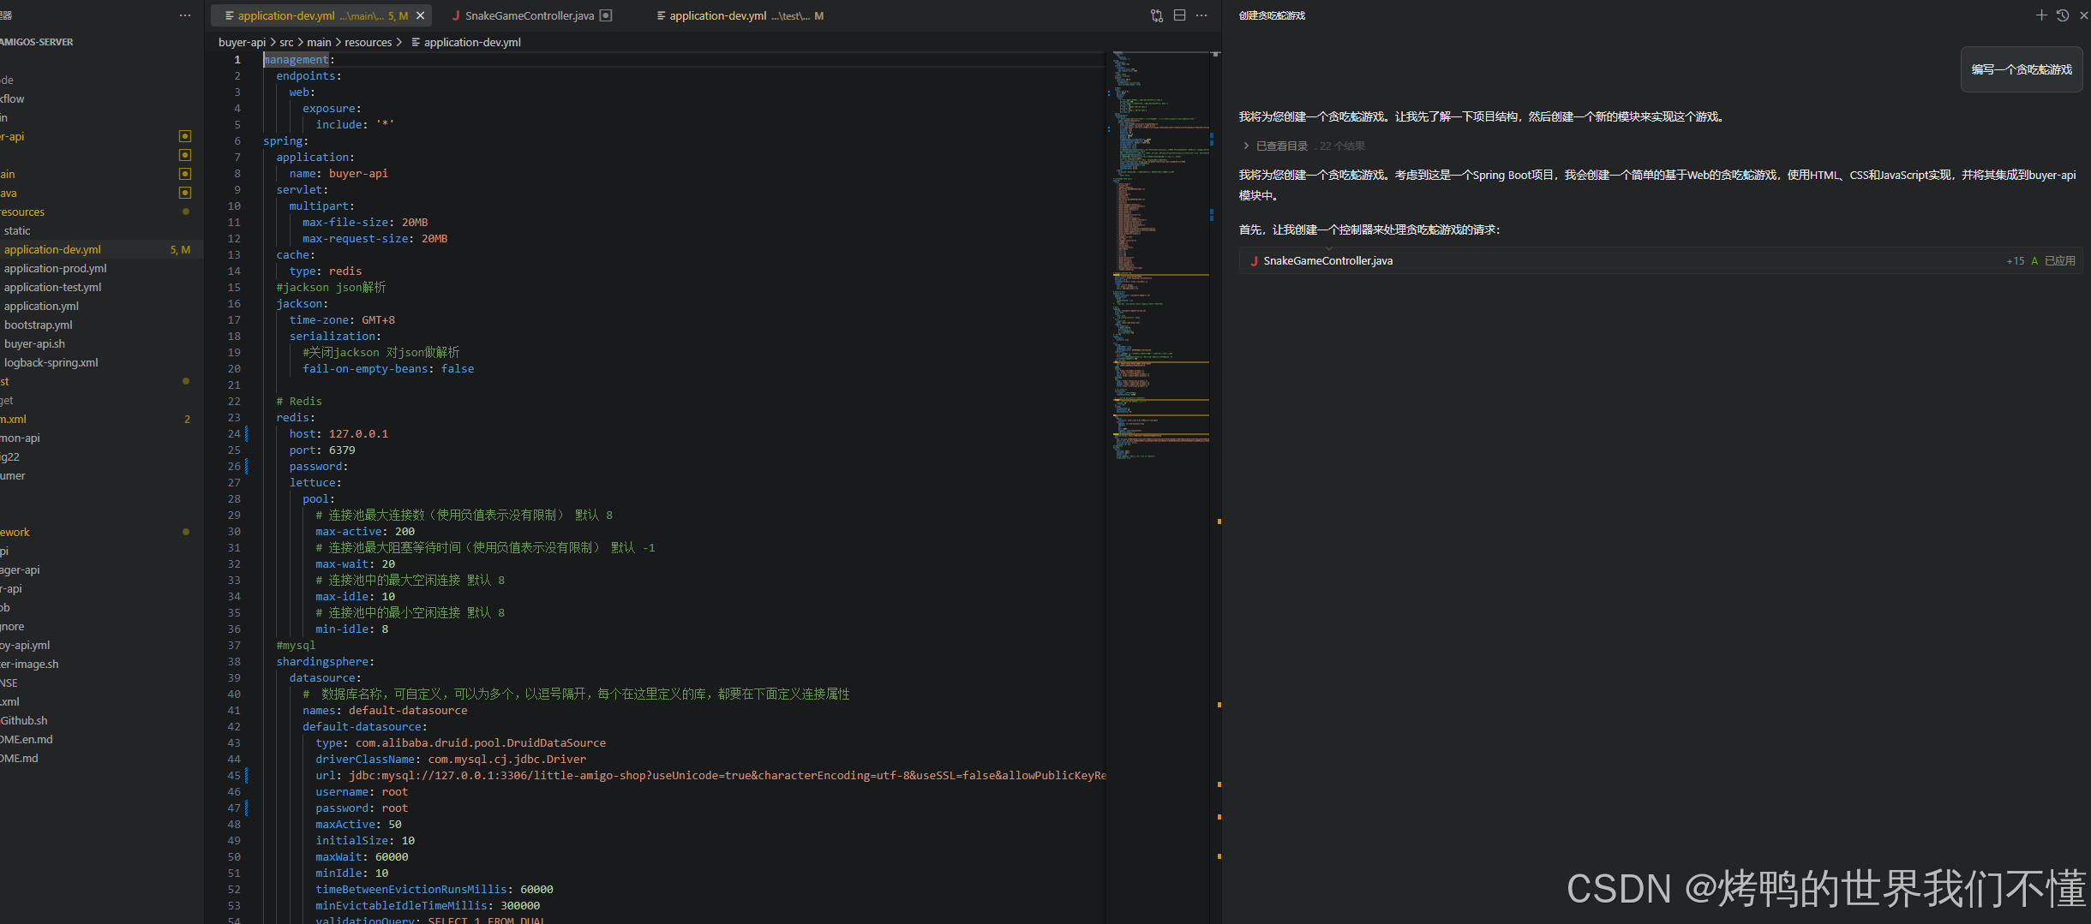Click the user message bubble about snake game
2091x924 pixels.
pyautogui.click(x=2022, y=69)
